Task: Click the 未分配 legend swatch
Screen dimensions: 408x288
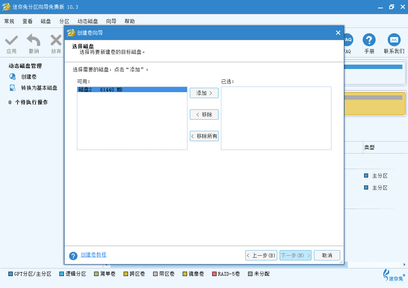Action: (250, 274)
